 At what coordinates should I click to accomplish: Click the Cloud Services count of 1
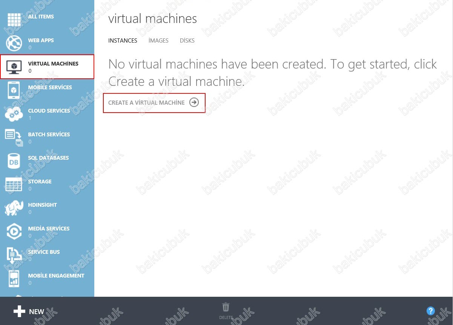click(30, 118)
